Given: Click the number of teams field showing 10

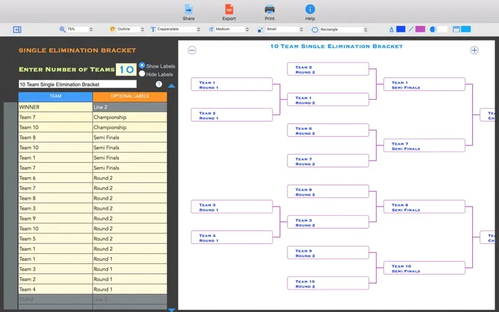Looking at the screenshot, I should pyautogui.click(x=126, y=69).
